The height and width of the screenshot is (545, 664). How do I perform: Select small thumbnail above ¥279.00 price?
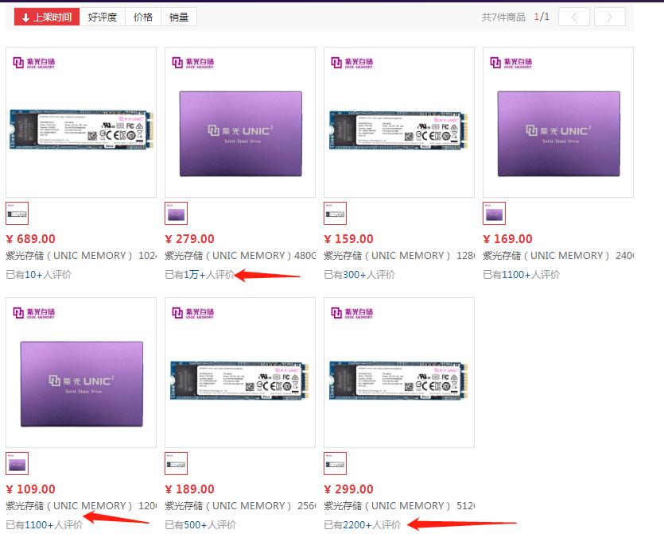click(177, 213)
